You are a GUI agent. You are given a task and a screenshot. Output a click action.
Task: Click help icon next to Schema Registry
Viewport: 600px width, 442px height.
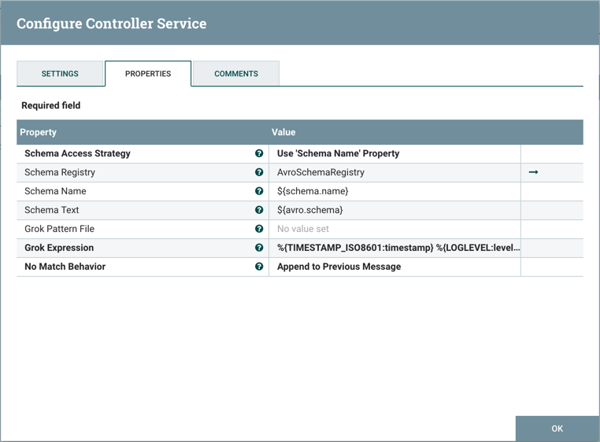click(259, 172)
